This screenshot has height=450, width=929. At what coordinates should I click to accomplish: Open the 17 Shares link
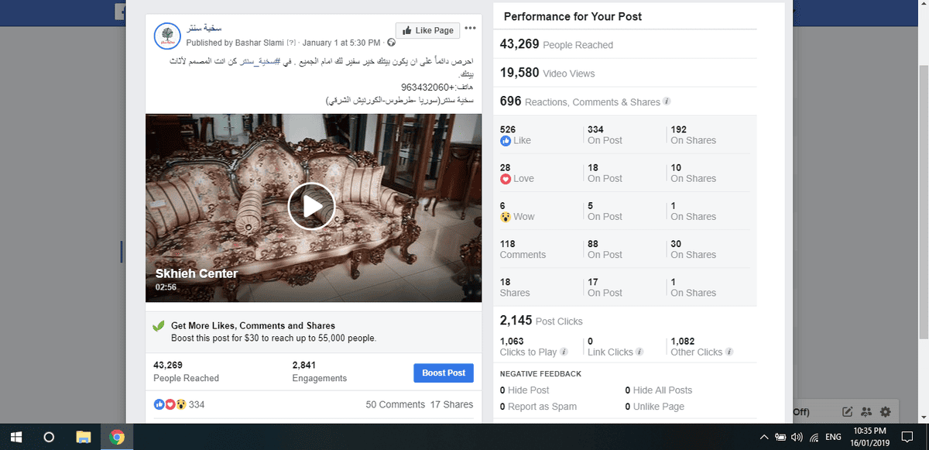tap(451, 404)
